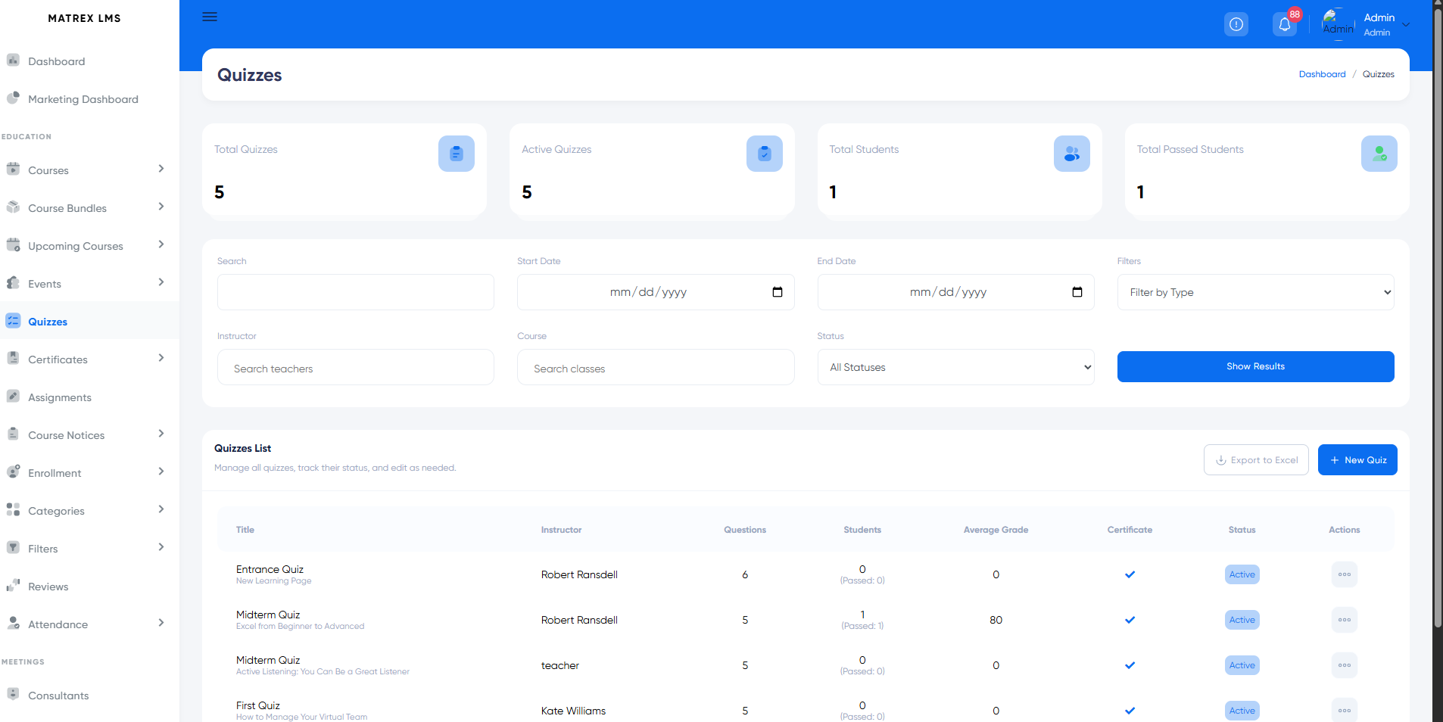Click the Courses sidebar icon
The width and height of the screenshot is (1443, 722).
coord(13,169)
